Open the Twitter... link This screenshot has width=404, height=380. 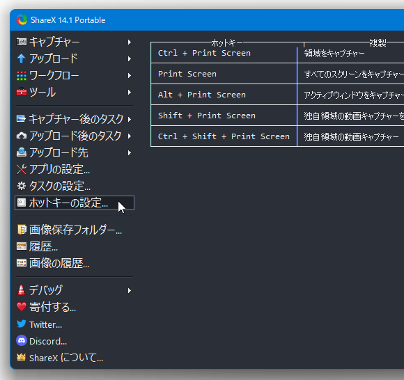(x=75, y=324)
